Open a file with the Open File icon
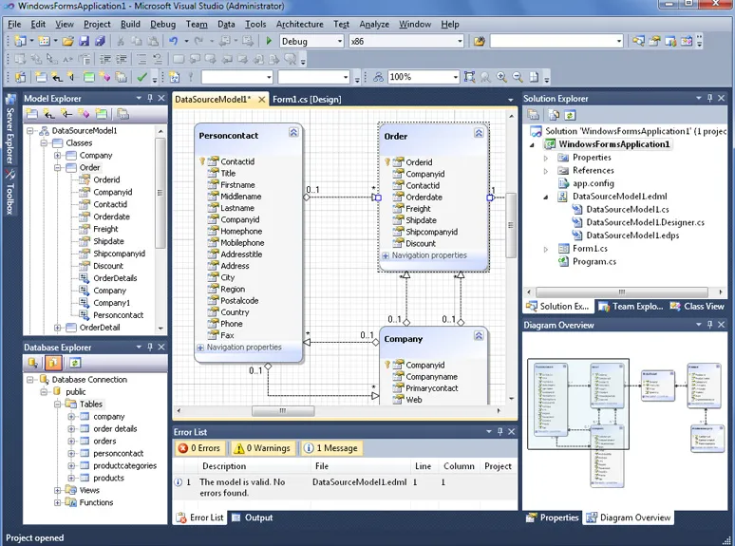Screen dimensions: 735x546 tap(68, 41)
